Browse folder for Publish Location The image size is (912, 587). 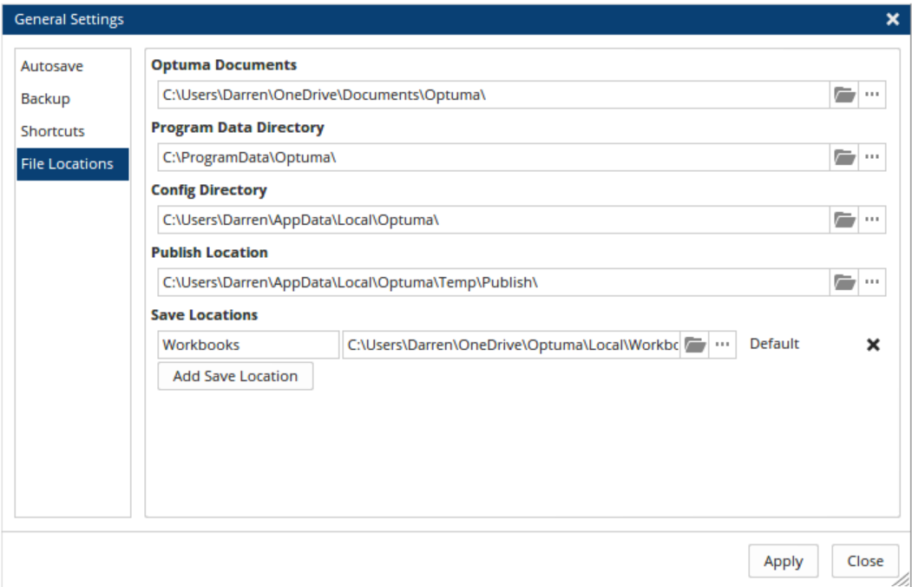point(844,282)
